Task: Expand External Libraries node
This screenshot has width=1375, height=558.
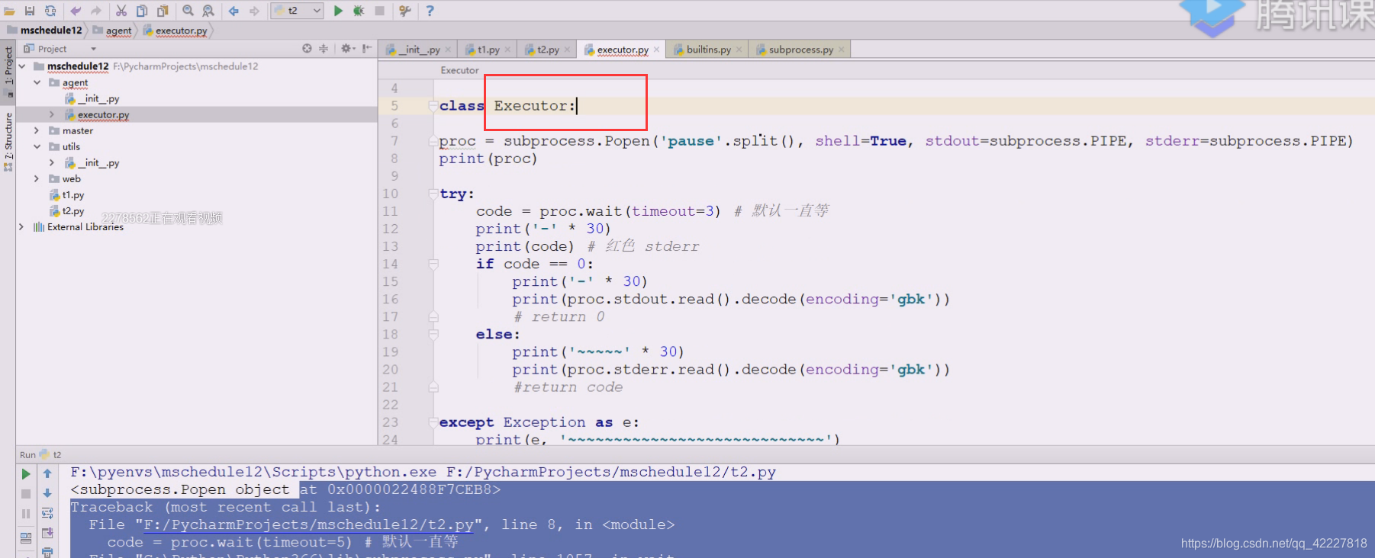Action: coord(22,226)
